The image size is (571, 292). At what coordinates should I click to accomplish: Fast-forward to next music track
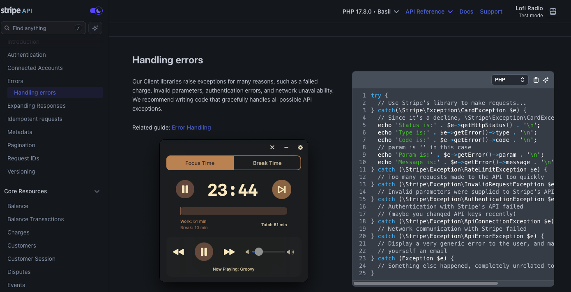click(x=229, y=252)
